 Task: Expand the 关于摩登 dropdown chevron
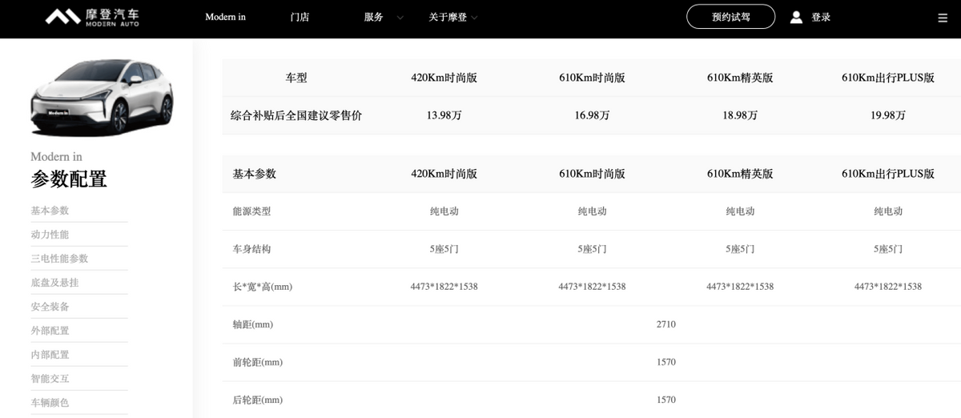pyautogui.click(x=474, y=18)
